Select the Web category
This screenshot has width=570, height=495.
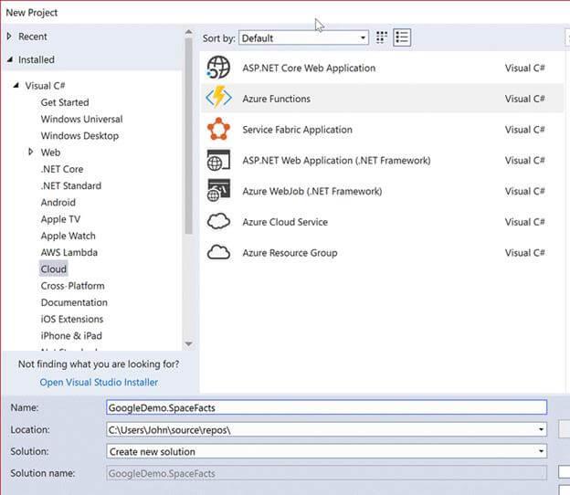click(50, 153)
